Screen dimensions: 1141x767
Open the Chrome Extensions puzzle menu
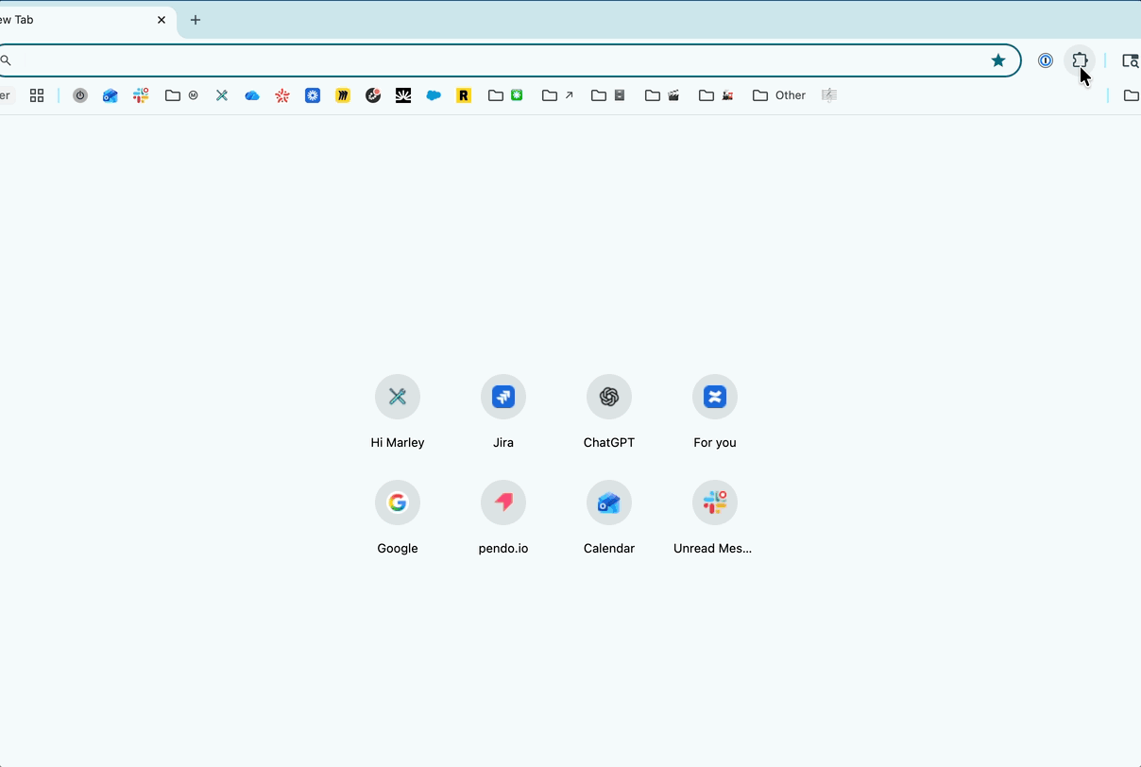(1080, 60)
